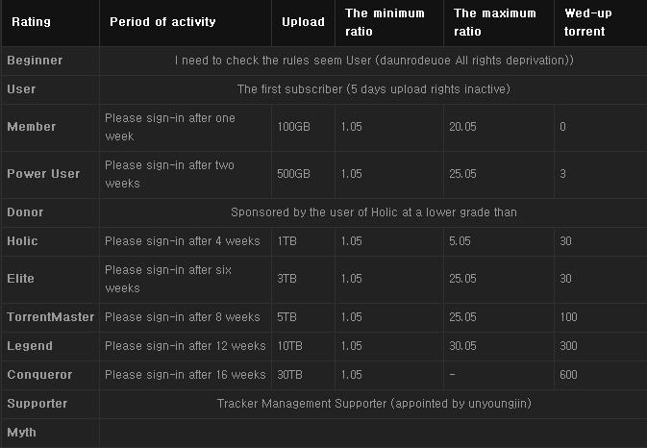Viewport: 647px width, 448px height.
Task: Select the 600 wed-up torrent value
Action: [x=568, y=375]
